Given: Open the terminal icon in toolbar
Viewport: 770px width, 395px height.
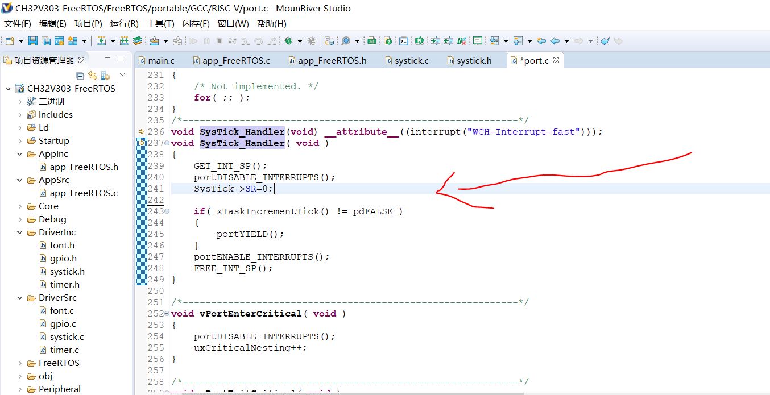Looking at the screenshot, I should tap(403, 41).
